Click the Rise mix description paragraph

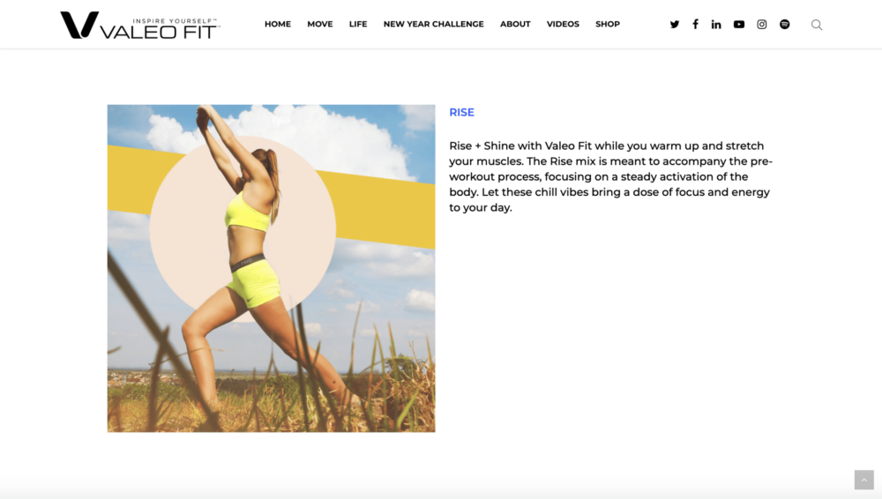pos(611,176)
